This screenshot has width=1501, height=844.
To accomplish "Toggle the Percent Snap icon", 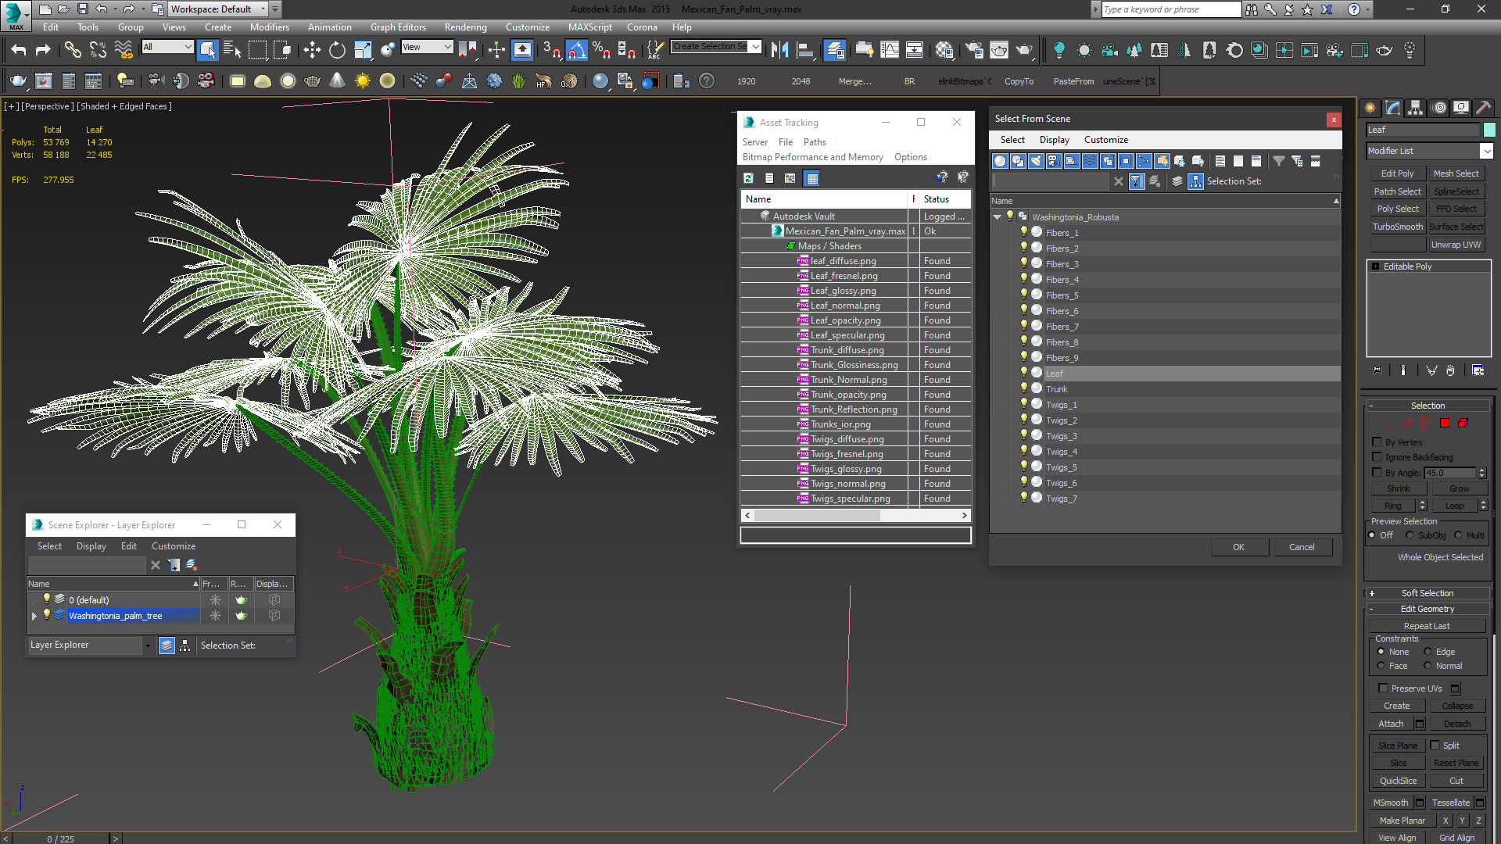I will 601,50.
